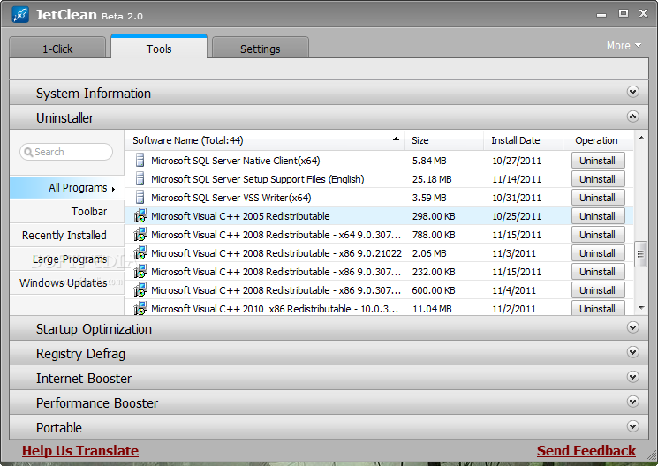This screenshot has width=658, height=466.
Task: Select Microsoft SQL Server Native Client(x64) row text
Action: point(236,161)
